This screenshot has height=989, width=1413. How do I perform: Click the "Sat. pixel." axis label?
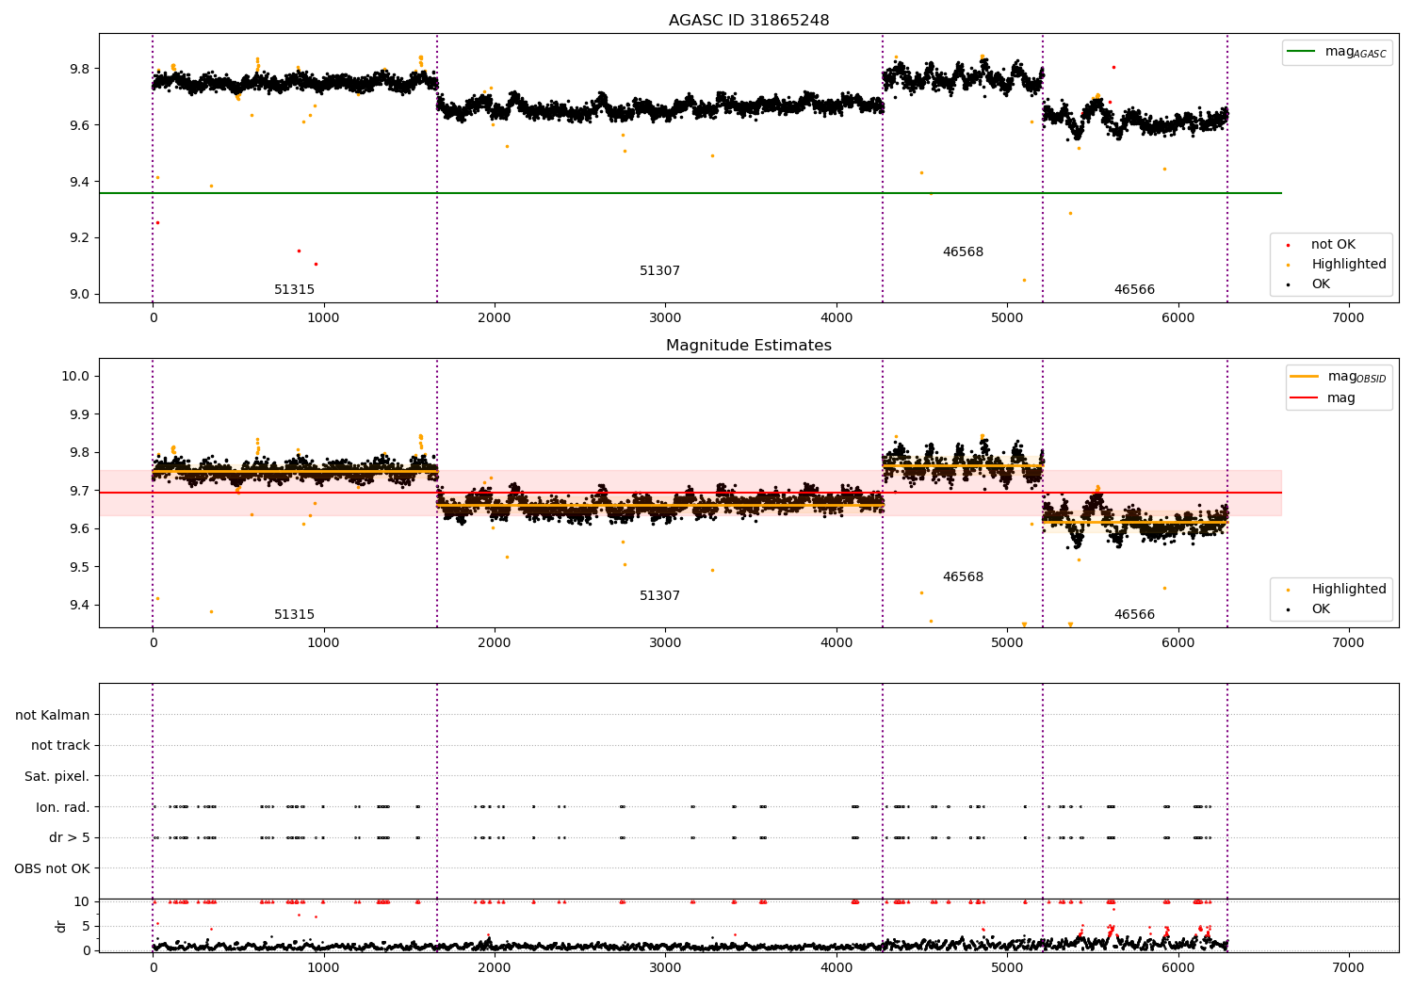[57, 776]
